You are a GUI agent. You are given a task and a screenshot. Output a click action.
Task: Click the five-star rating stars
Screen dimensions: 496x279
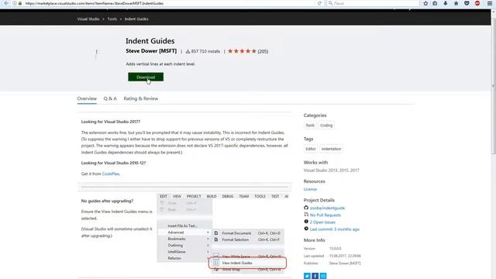[242, 51]
